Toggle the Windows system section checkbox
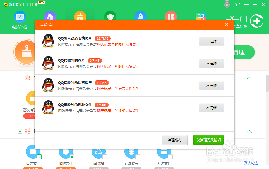 pyautogui.click(x=20, y=131)
